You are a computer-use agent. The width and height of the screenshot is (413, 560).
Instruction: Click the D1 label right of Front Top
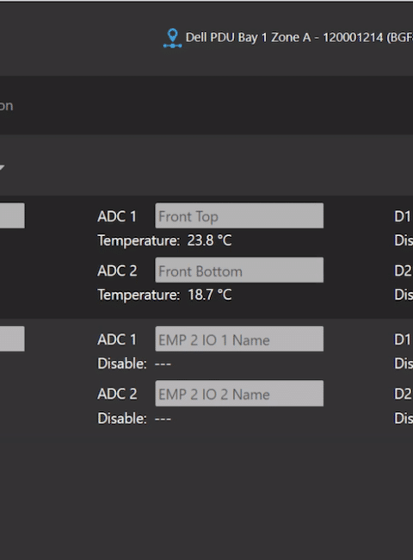[403, 216]
